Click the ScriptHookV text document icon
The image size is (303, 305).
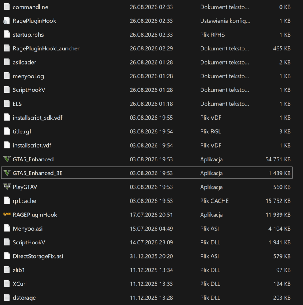7,90
